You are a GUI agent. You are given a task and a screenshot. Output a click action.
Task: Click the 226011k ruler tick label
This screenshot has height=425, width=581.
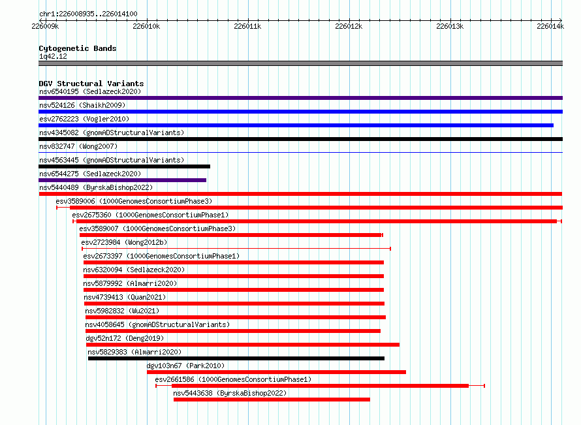point(247,26)
